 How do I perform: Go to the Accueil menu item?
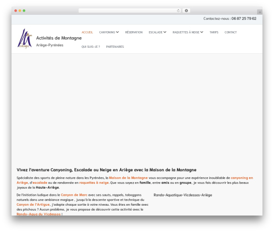[x=87, y=32]
